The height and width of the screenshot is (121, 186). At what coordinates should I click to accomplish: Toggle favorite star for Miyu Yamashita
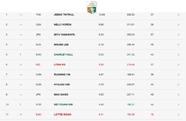(x=179, y=34)
